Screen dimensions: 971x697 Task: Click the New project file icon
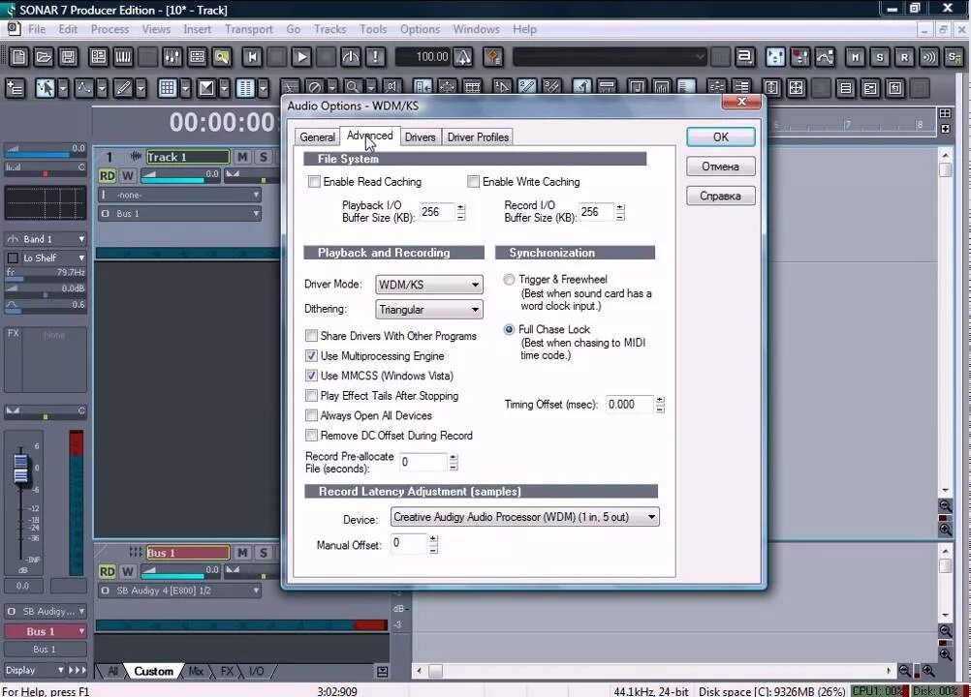click(x=19, y=57)
